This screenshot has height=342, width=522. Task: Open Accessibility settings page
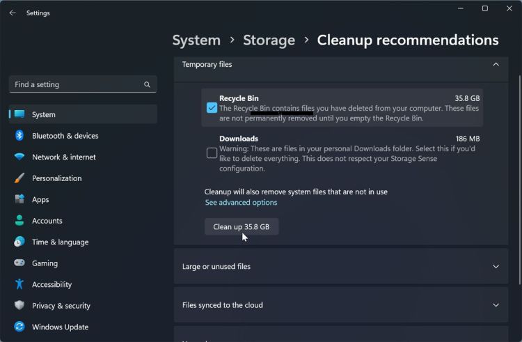[52, 285]
